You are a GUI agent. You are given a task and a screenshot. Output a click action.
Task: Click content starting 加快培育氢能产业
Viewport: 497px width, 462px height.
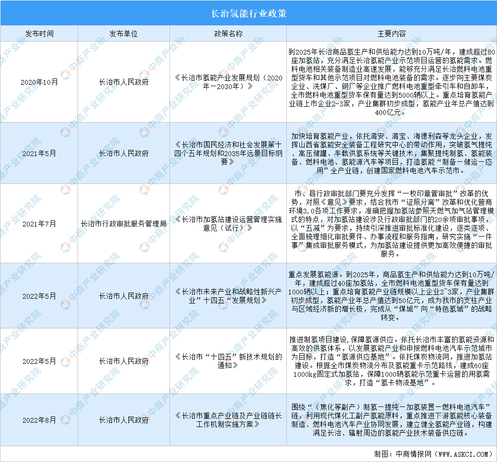tap(392, 153)
